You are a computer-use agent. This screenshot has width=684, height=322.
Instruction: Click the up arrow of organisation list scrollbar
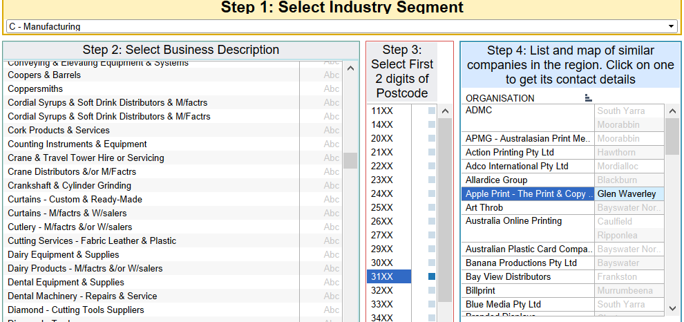[x=672, y=111]
